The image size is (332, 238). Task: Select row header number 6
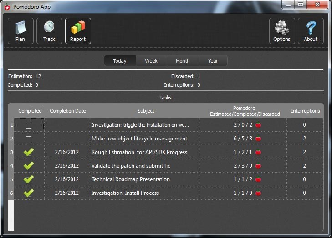(x=11, y=193)
